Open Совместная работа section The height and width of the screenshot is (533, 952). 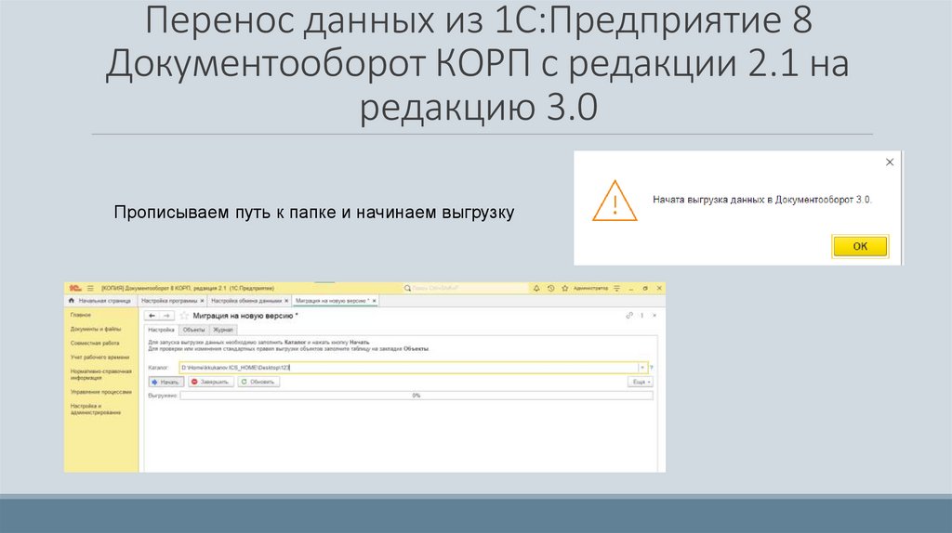tap(95, 344)
